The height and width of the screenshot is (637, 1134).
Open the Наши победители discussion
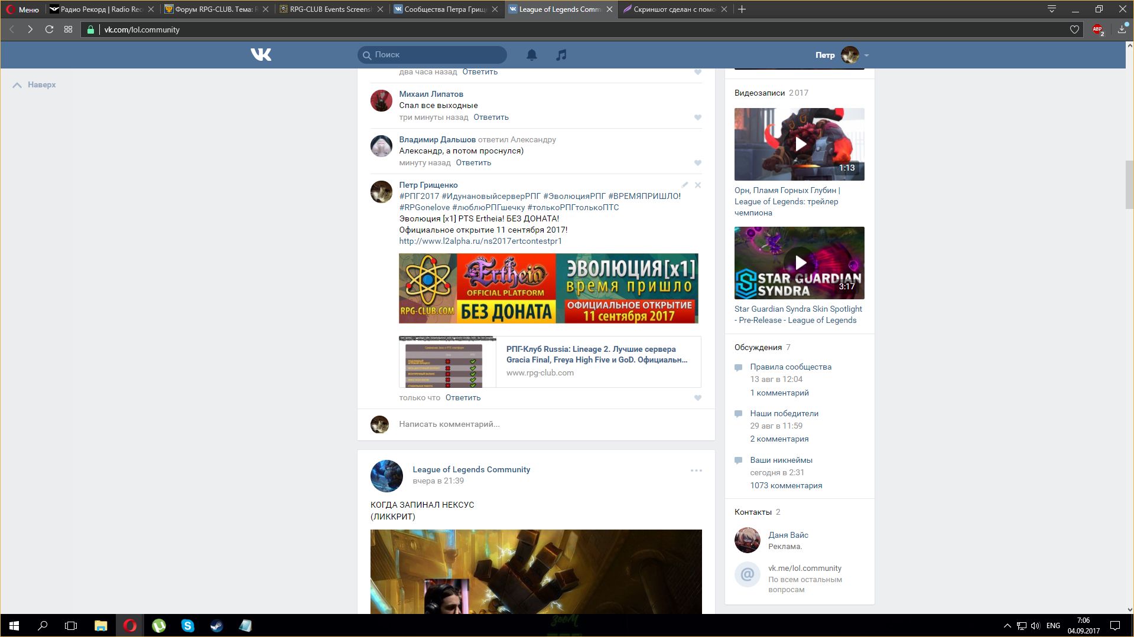click(784, 413)
